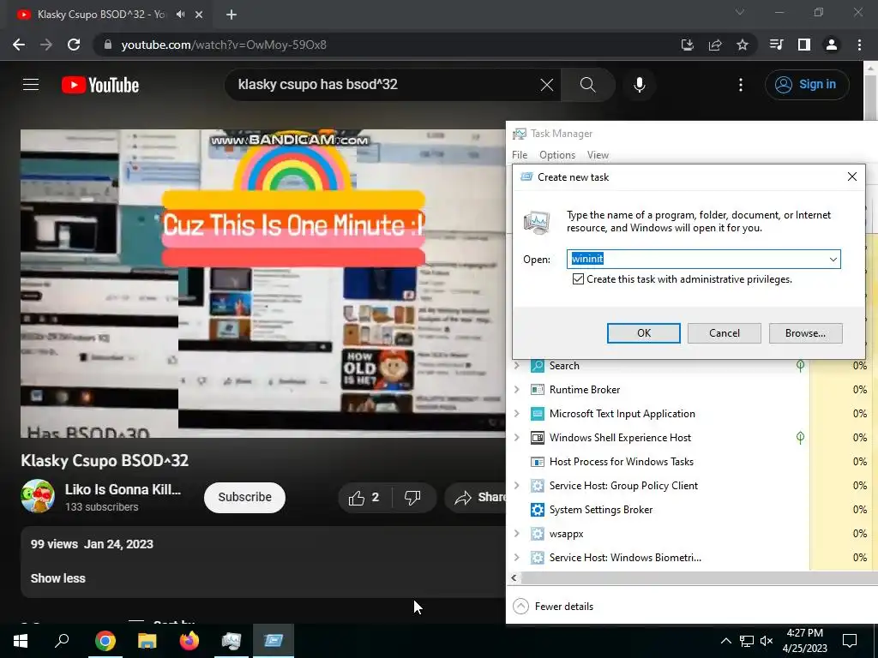The width and height of the screenshot is (878, 658).
Task: Open the Open field dropdown arrow
Action: pyautogui.click(x=833, y=259)
